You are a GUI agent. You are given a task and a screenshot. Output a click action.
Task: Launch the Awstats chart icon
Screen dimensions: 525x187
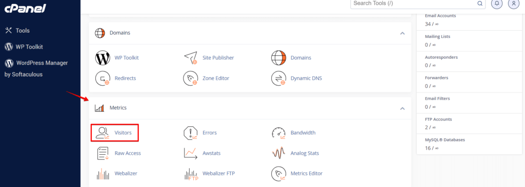coord(190,153)
